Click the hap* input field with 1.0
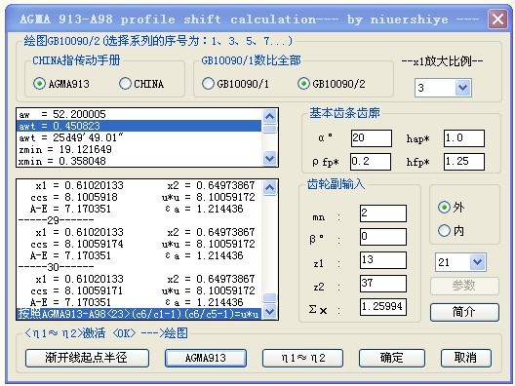The height and width of the screenshot is (386, 515). coord(464,137)
